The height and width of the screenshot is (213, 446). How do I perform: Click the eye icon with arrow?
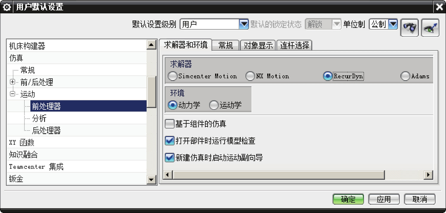click(430, 27)
